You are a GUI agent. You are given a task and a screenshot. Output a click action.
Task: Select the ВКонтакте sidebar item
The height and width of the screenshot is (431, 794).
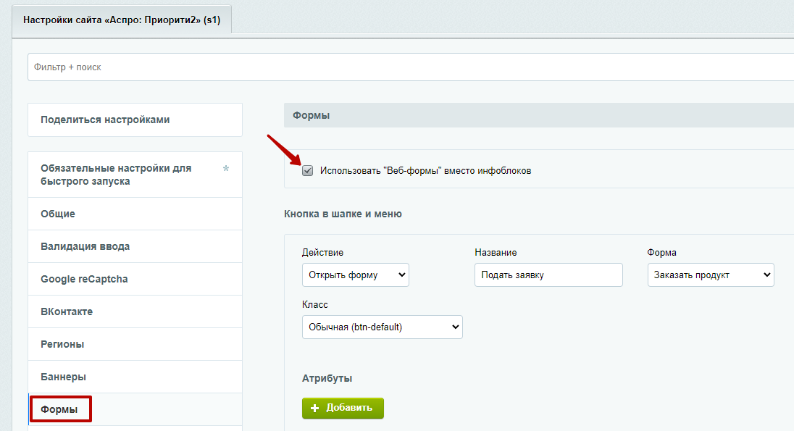point(135,311)
